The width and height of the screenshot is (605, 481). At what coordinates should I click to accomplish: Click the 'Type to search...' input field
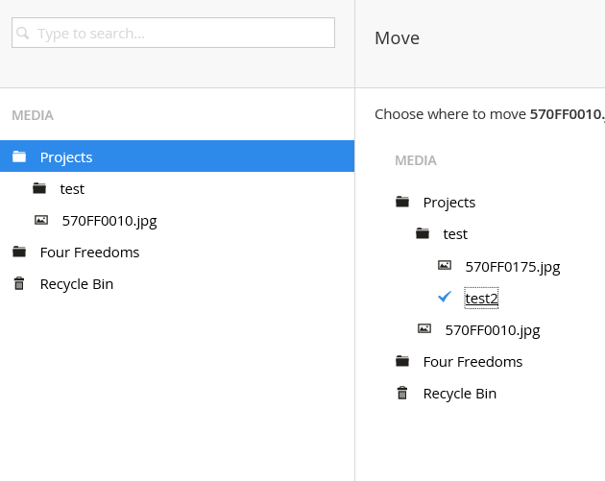(182, 34)
